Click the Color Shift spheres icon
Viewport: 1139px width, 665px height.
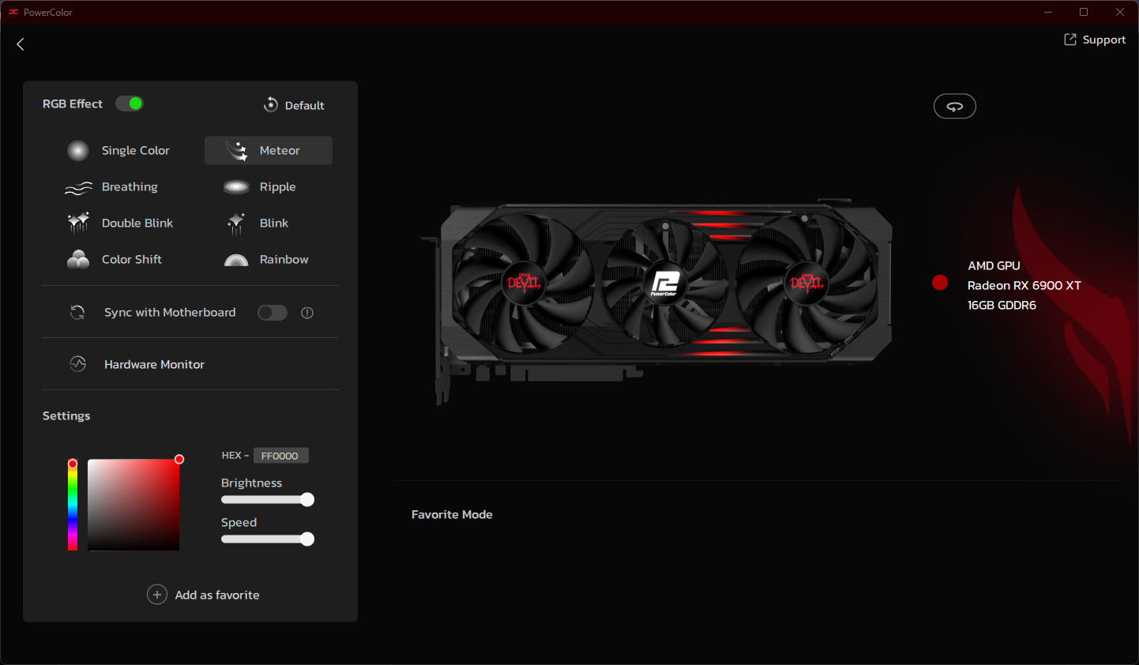click(78, 259)
